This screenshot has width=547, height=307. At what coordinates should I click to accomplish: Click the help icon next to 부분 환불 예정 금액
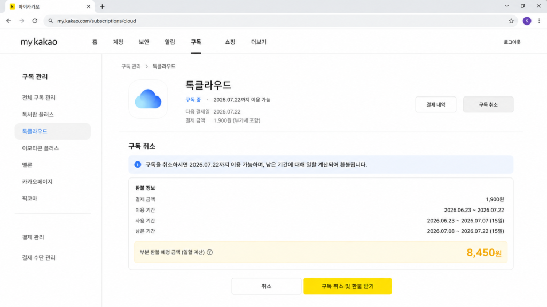click(x=209, y=252)
